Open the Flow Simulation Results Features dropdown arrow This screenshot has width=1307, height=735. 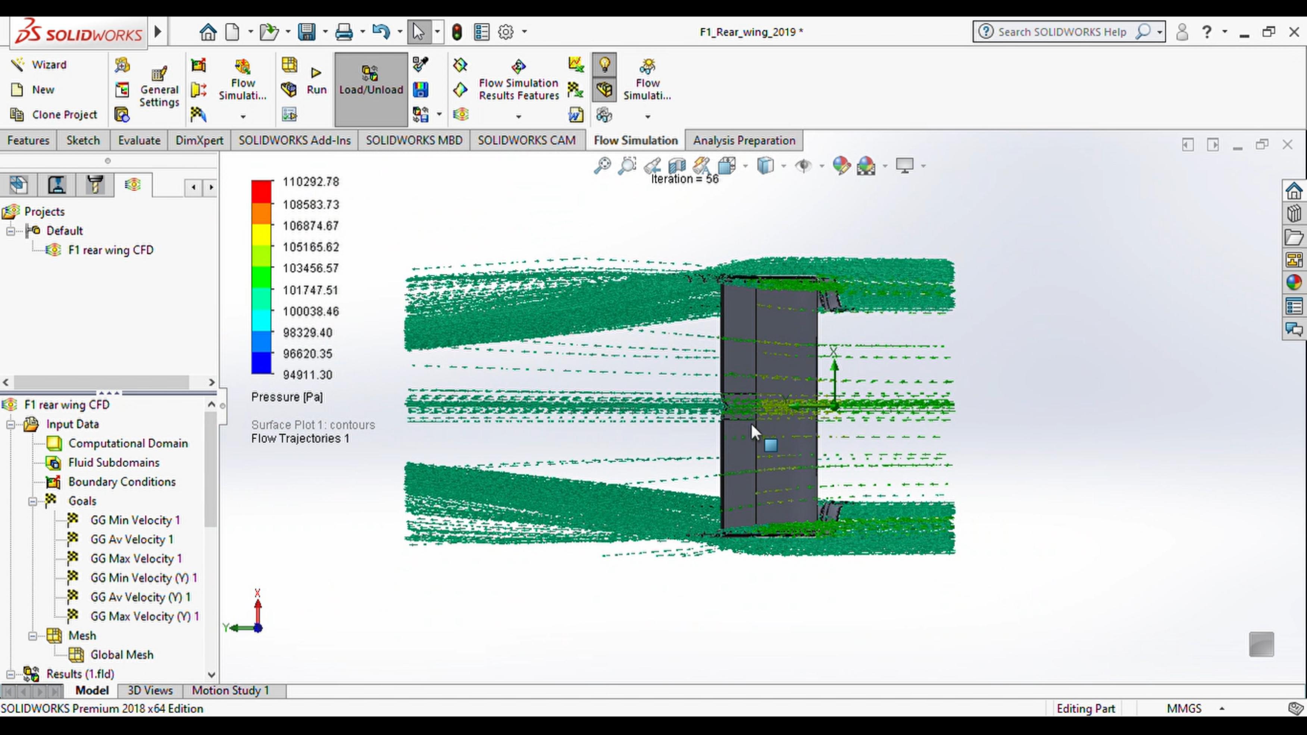(518, 117)
